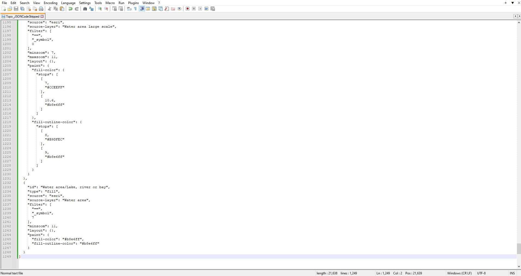Click the Save file toolbar icon

pyautogui.click(x=16, y=9)
